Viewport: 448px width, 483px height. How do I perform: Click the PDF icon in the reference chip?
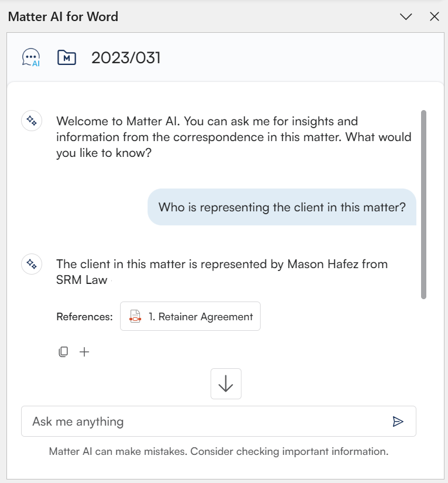[136, 317]
